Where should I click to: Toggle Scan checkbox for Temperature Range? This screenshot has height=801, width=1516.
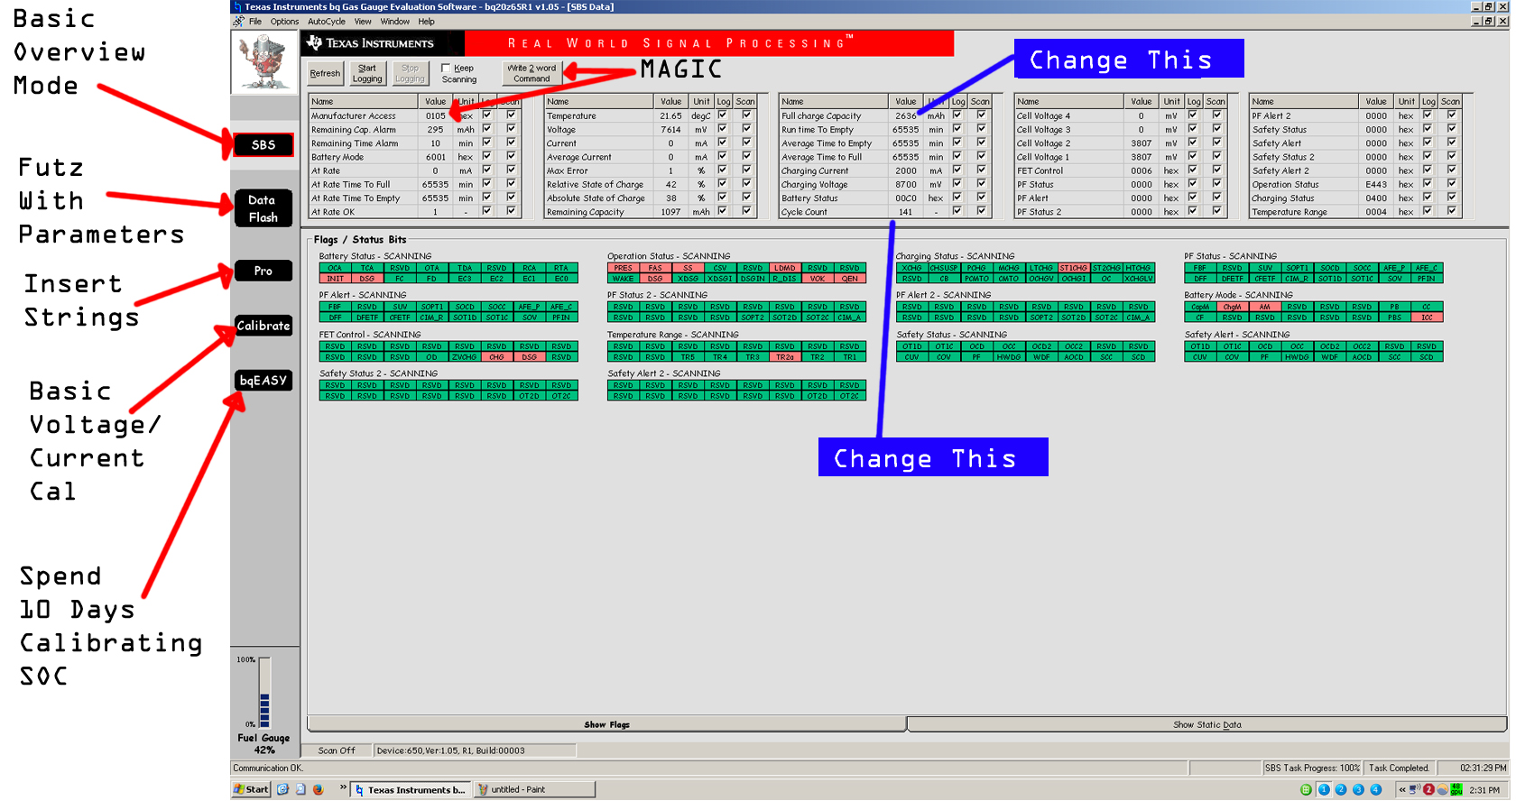coord(1451,211)
